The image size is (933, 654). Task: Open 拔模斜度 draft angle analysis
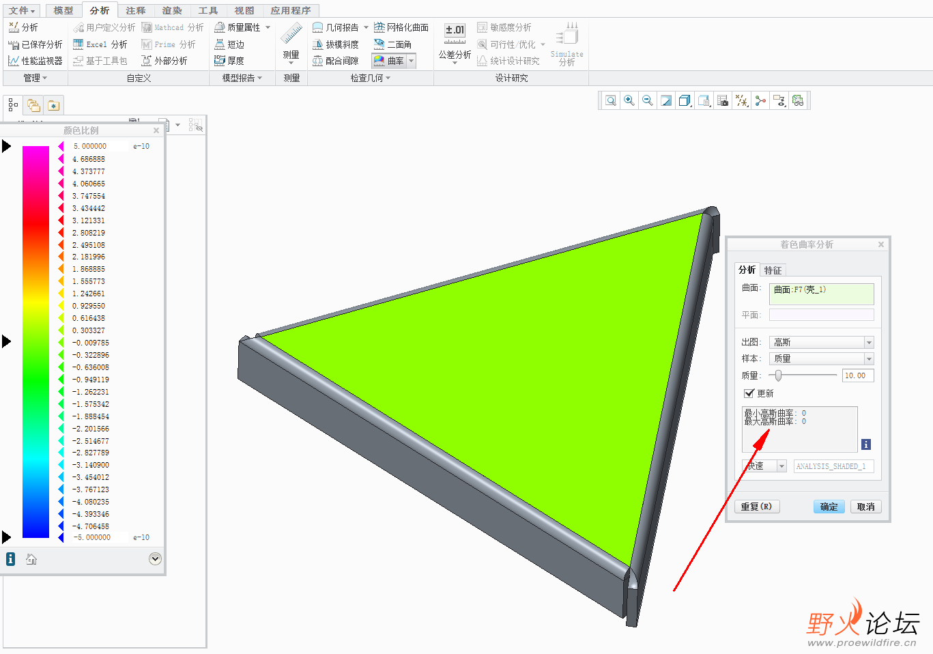pos(335,44)
